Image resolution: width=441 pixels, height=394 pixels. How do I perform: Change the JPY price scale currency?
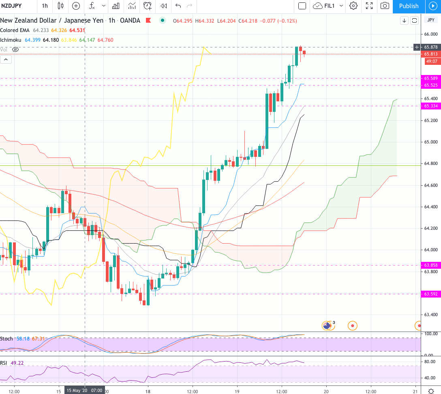431,20
